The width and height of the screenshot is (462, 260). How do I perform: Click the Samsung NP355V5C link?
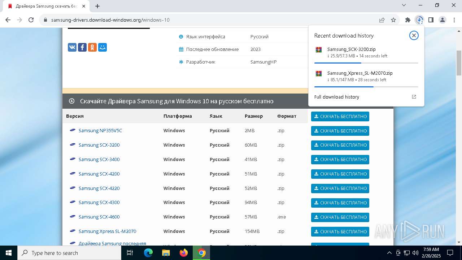click(x=100, y=130)
